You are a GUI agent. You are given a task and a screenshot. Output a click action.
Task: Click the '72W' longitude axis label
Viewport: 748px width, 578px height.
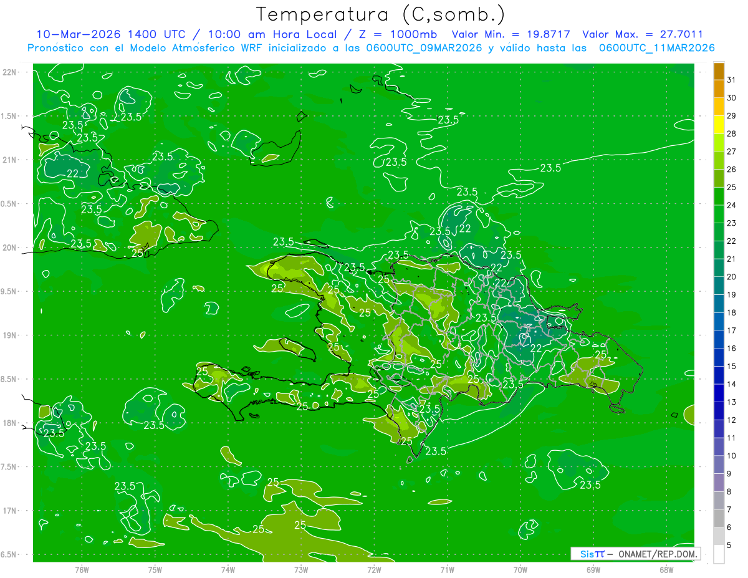coord(374,570)
